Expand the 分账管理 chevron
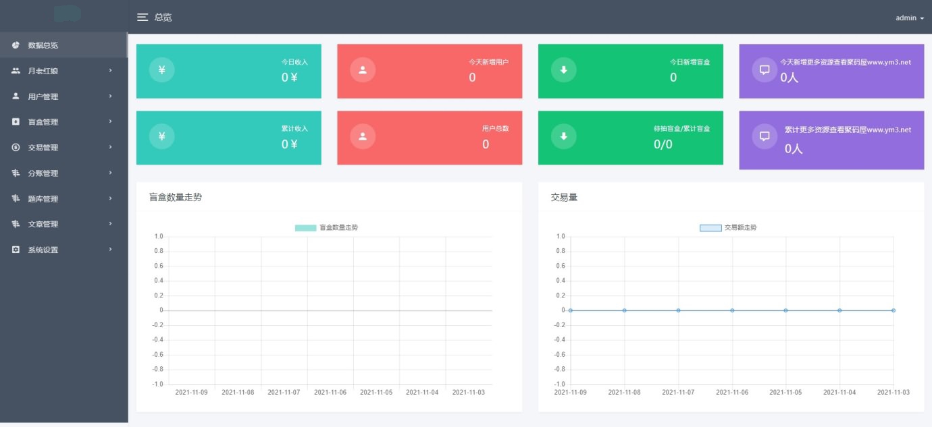Screen dimensions: 932x427 110,173
